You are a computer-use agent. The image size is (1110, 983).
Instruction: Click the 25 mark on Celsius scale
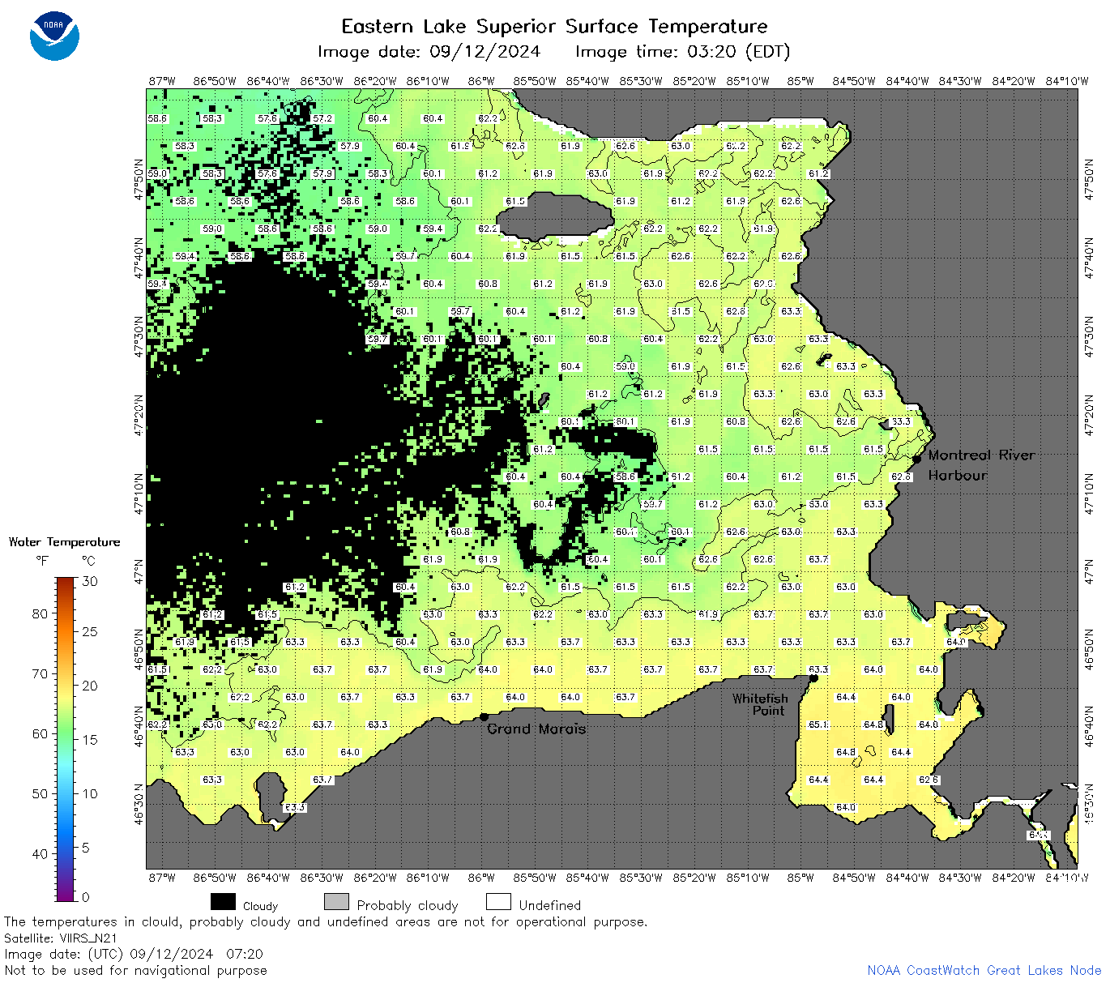(x=90, y=631)
